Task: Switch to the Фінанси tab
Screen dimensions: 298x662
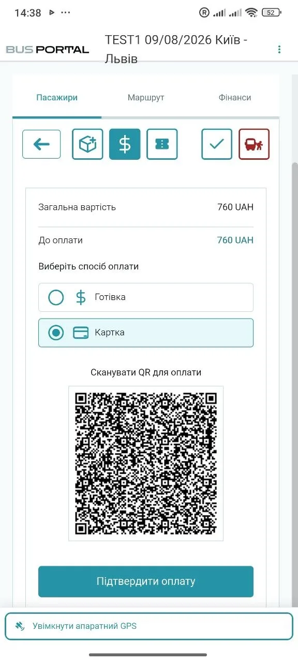Action: tap(235, 97)
